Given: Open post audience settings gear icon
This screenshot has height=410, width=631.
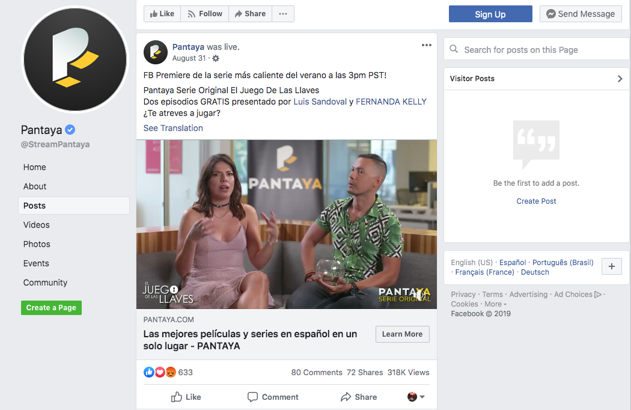Looking at the screenshot, I should pos(216,58).
